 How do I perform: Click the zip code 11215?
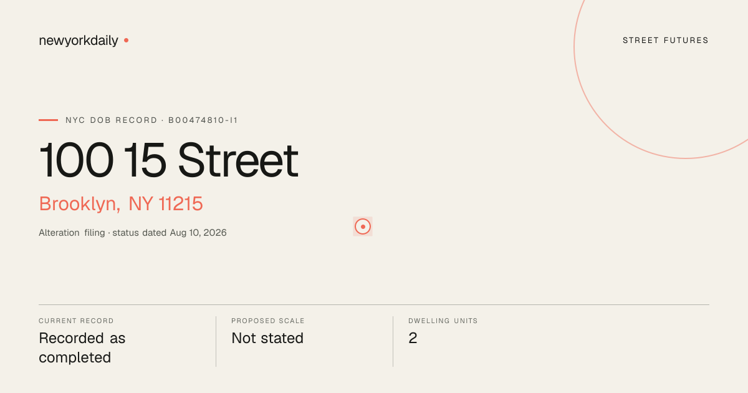point(181,204)
